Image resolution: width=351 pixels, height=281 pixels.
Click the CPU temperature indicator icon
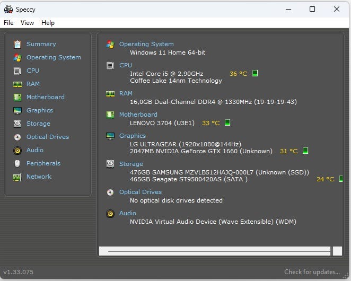255,73
